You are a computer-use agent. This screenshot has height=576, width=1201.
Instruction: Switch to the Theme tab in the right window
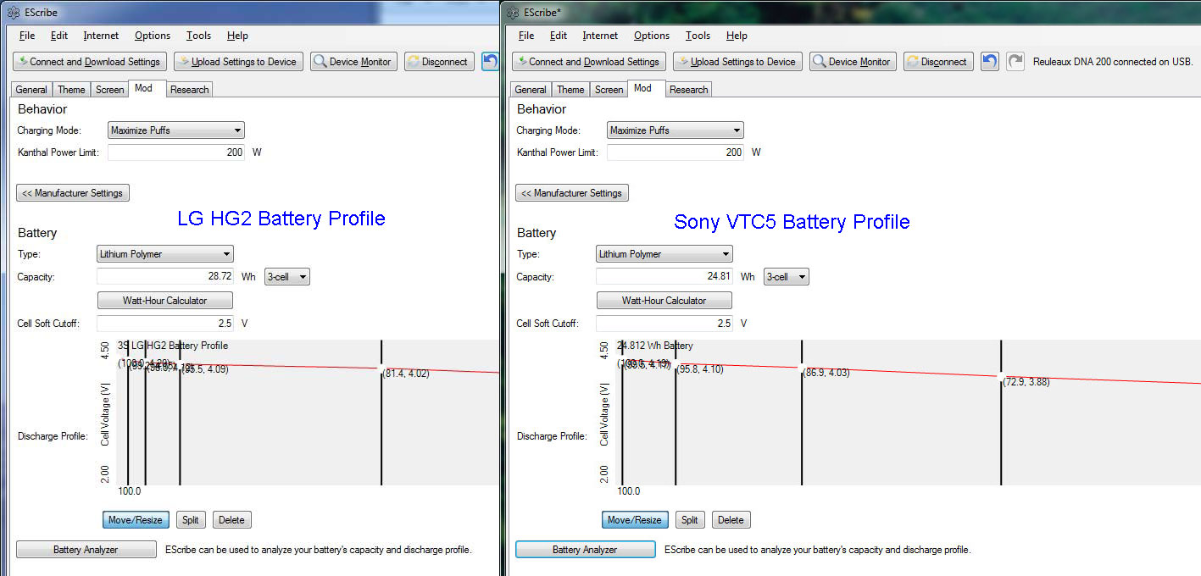[x=570, y=90]
